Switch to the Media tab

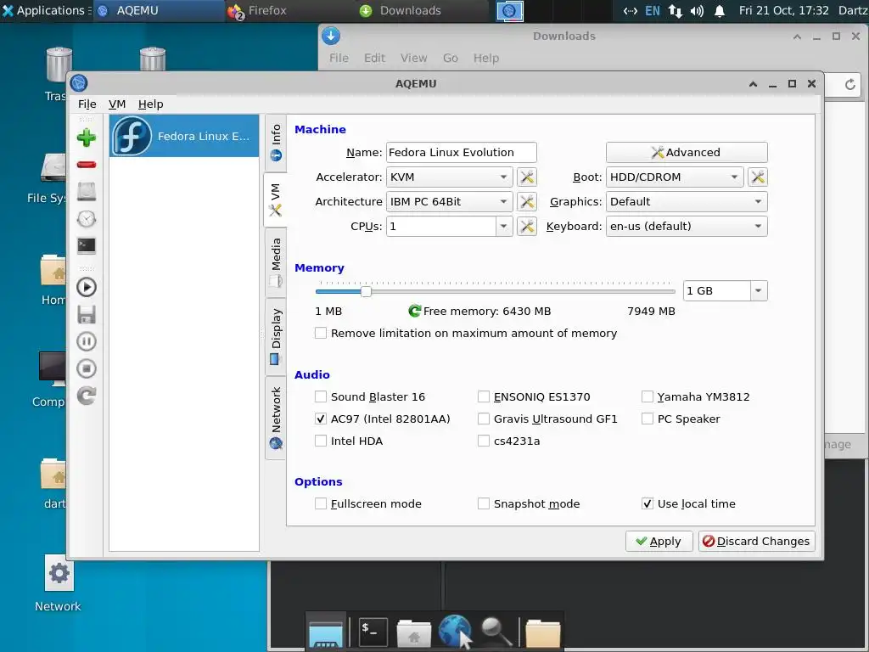(276, 263)
